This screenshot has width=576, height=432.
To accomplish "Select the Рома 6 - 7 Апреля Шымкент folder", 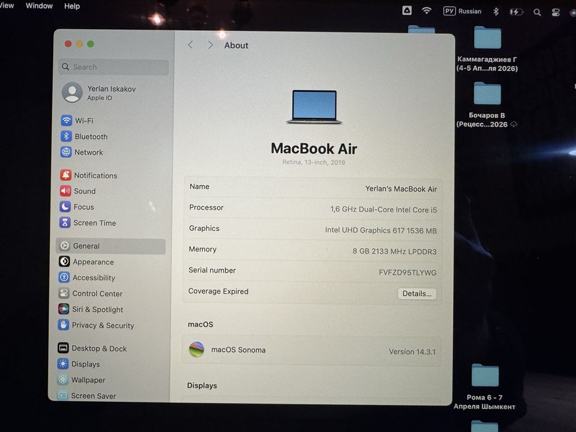I will pyautogui.click(x=485, y=387).
